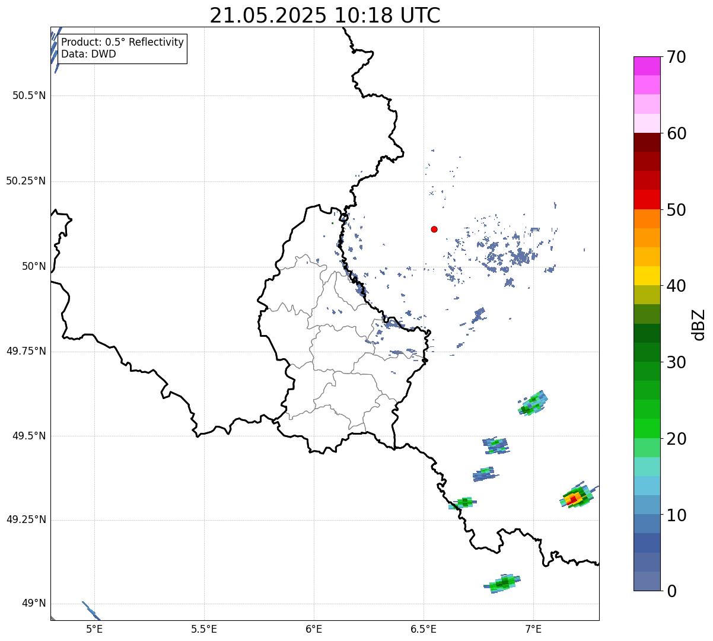This screenshot has width=713, height=641.
Task: Click the red radar site marker dot
Action: pyautogui.click(x=434, y=229)
